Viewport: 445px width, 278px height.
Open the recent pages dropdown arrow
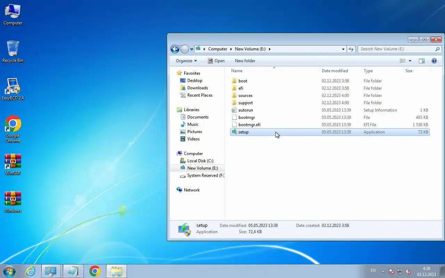[x=192, y=49]
